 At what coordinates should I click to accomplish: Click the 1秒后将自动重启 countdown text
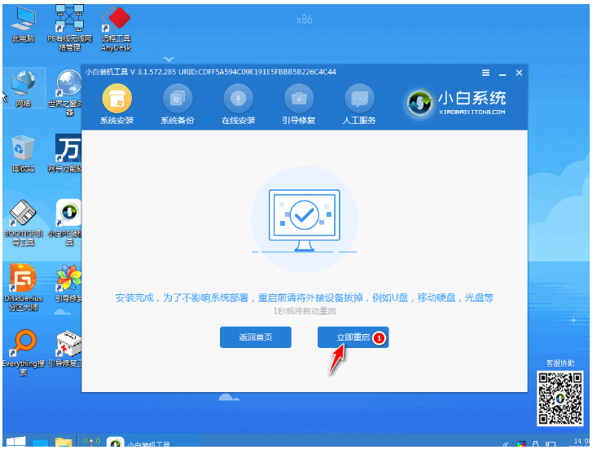pos(305,311)
